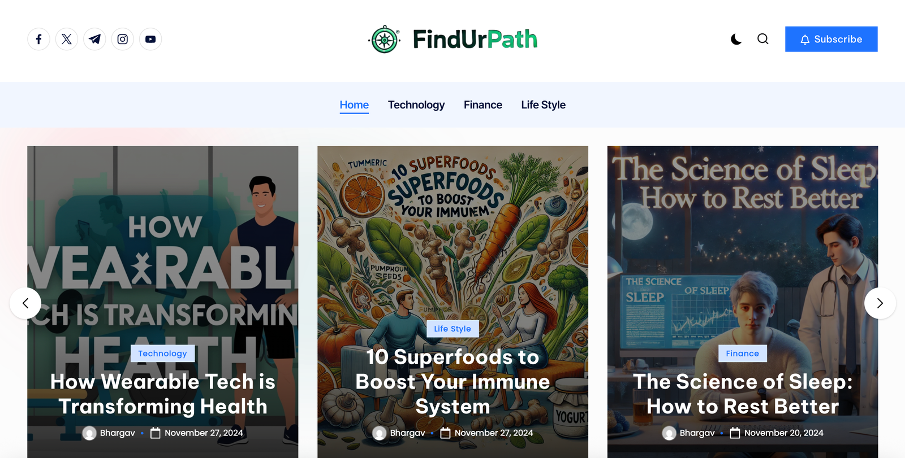905x458 pixels.
Task: Click the Life Style category tag on superfoods post
Action: [453, 329]
